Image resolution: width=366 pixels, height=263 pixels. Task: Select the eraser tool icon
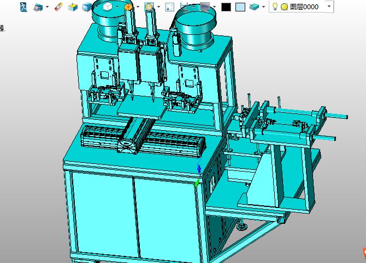tap(58, 7)
